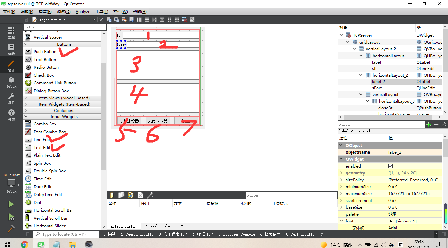The height and width of the screenshot is (248, 448).
Task: Select Edit Buddies toolbar icon
Action: pyautogui.click(x=124, y=20)
